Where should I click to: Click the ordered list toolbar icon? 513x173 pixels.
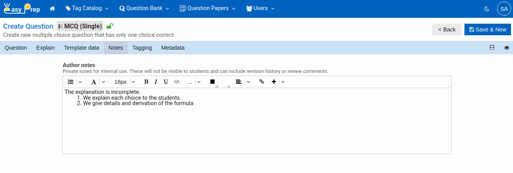pos(70,82)
